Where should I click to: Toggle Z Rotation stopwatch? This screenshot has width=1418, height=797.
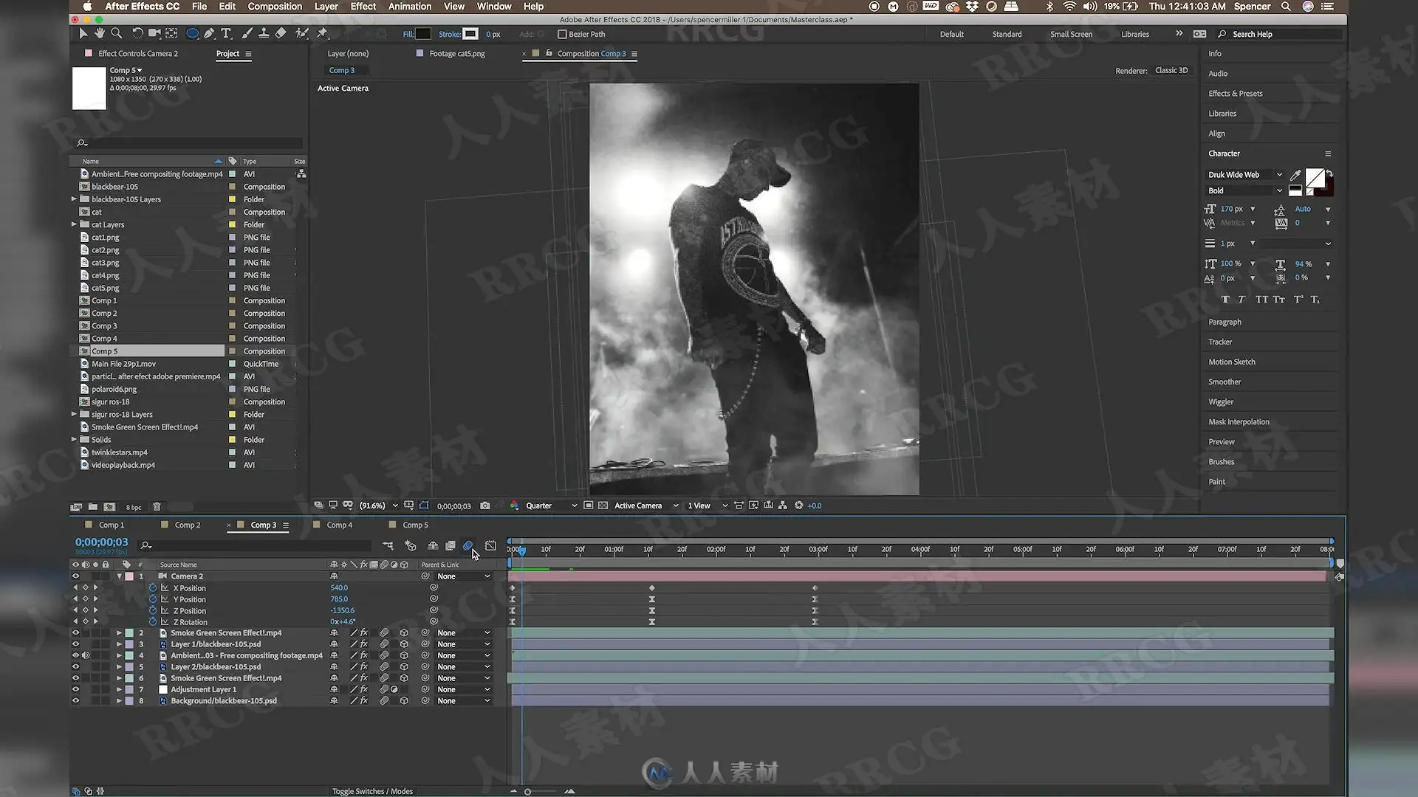point(153,622)
